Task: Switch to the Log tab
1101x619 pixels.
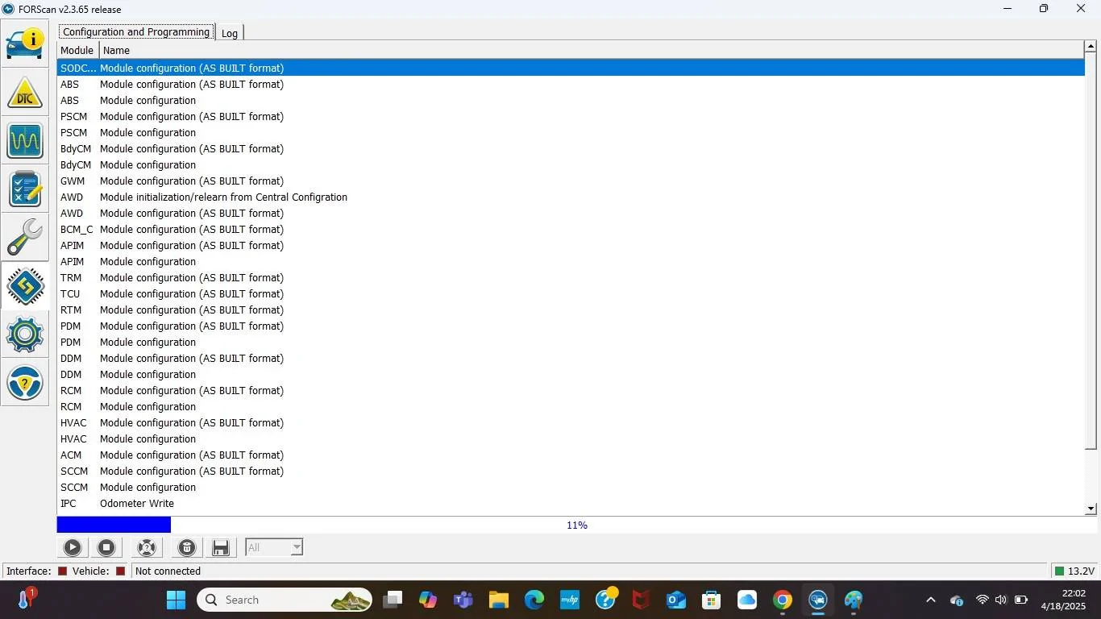Action: pos(230,33)
